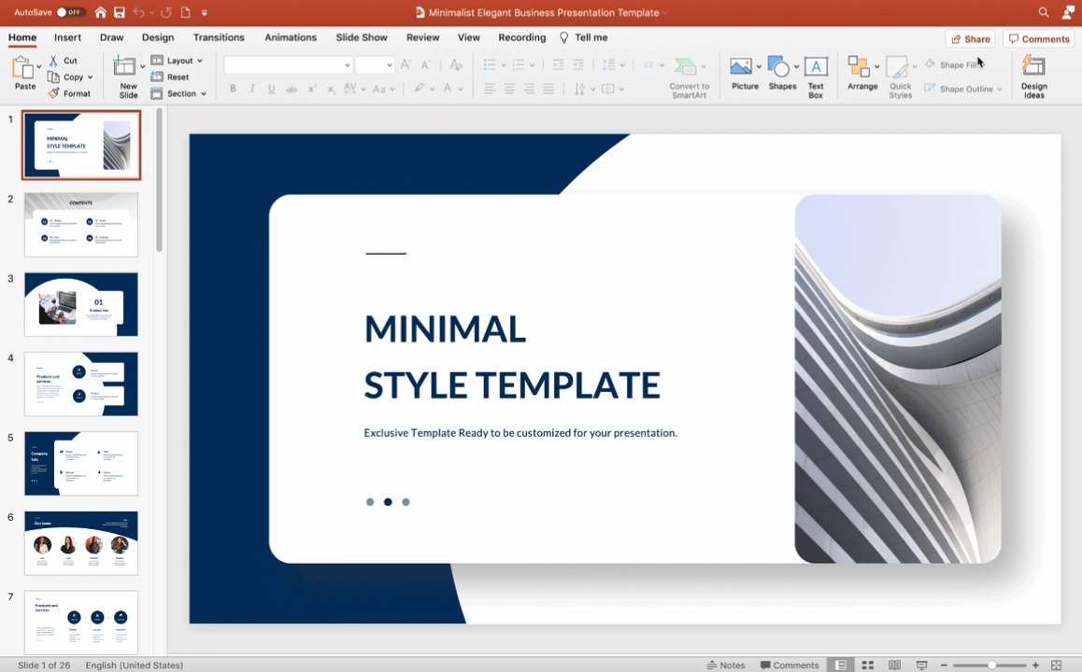1082x672 pixels.
Task: Select slide 3 thumbnail in the panel
Action: pyautogui.click(x=80, y=303)
